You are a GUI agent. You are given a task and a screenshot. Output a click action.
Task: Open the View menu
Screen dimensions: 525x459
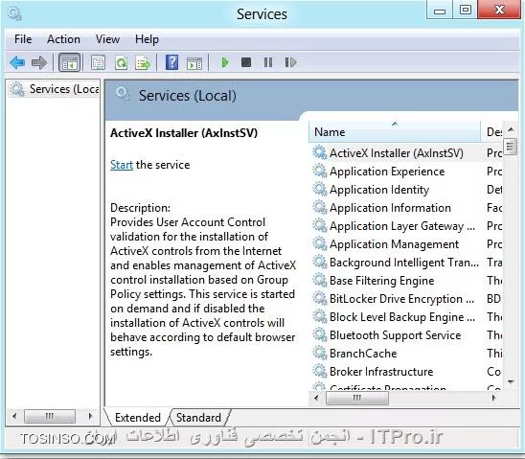[107, 39]
